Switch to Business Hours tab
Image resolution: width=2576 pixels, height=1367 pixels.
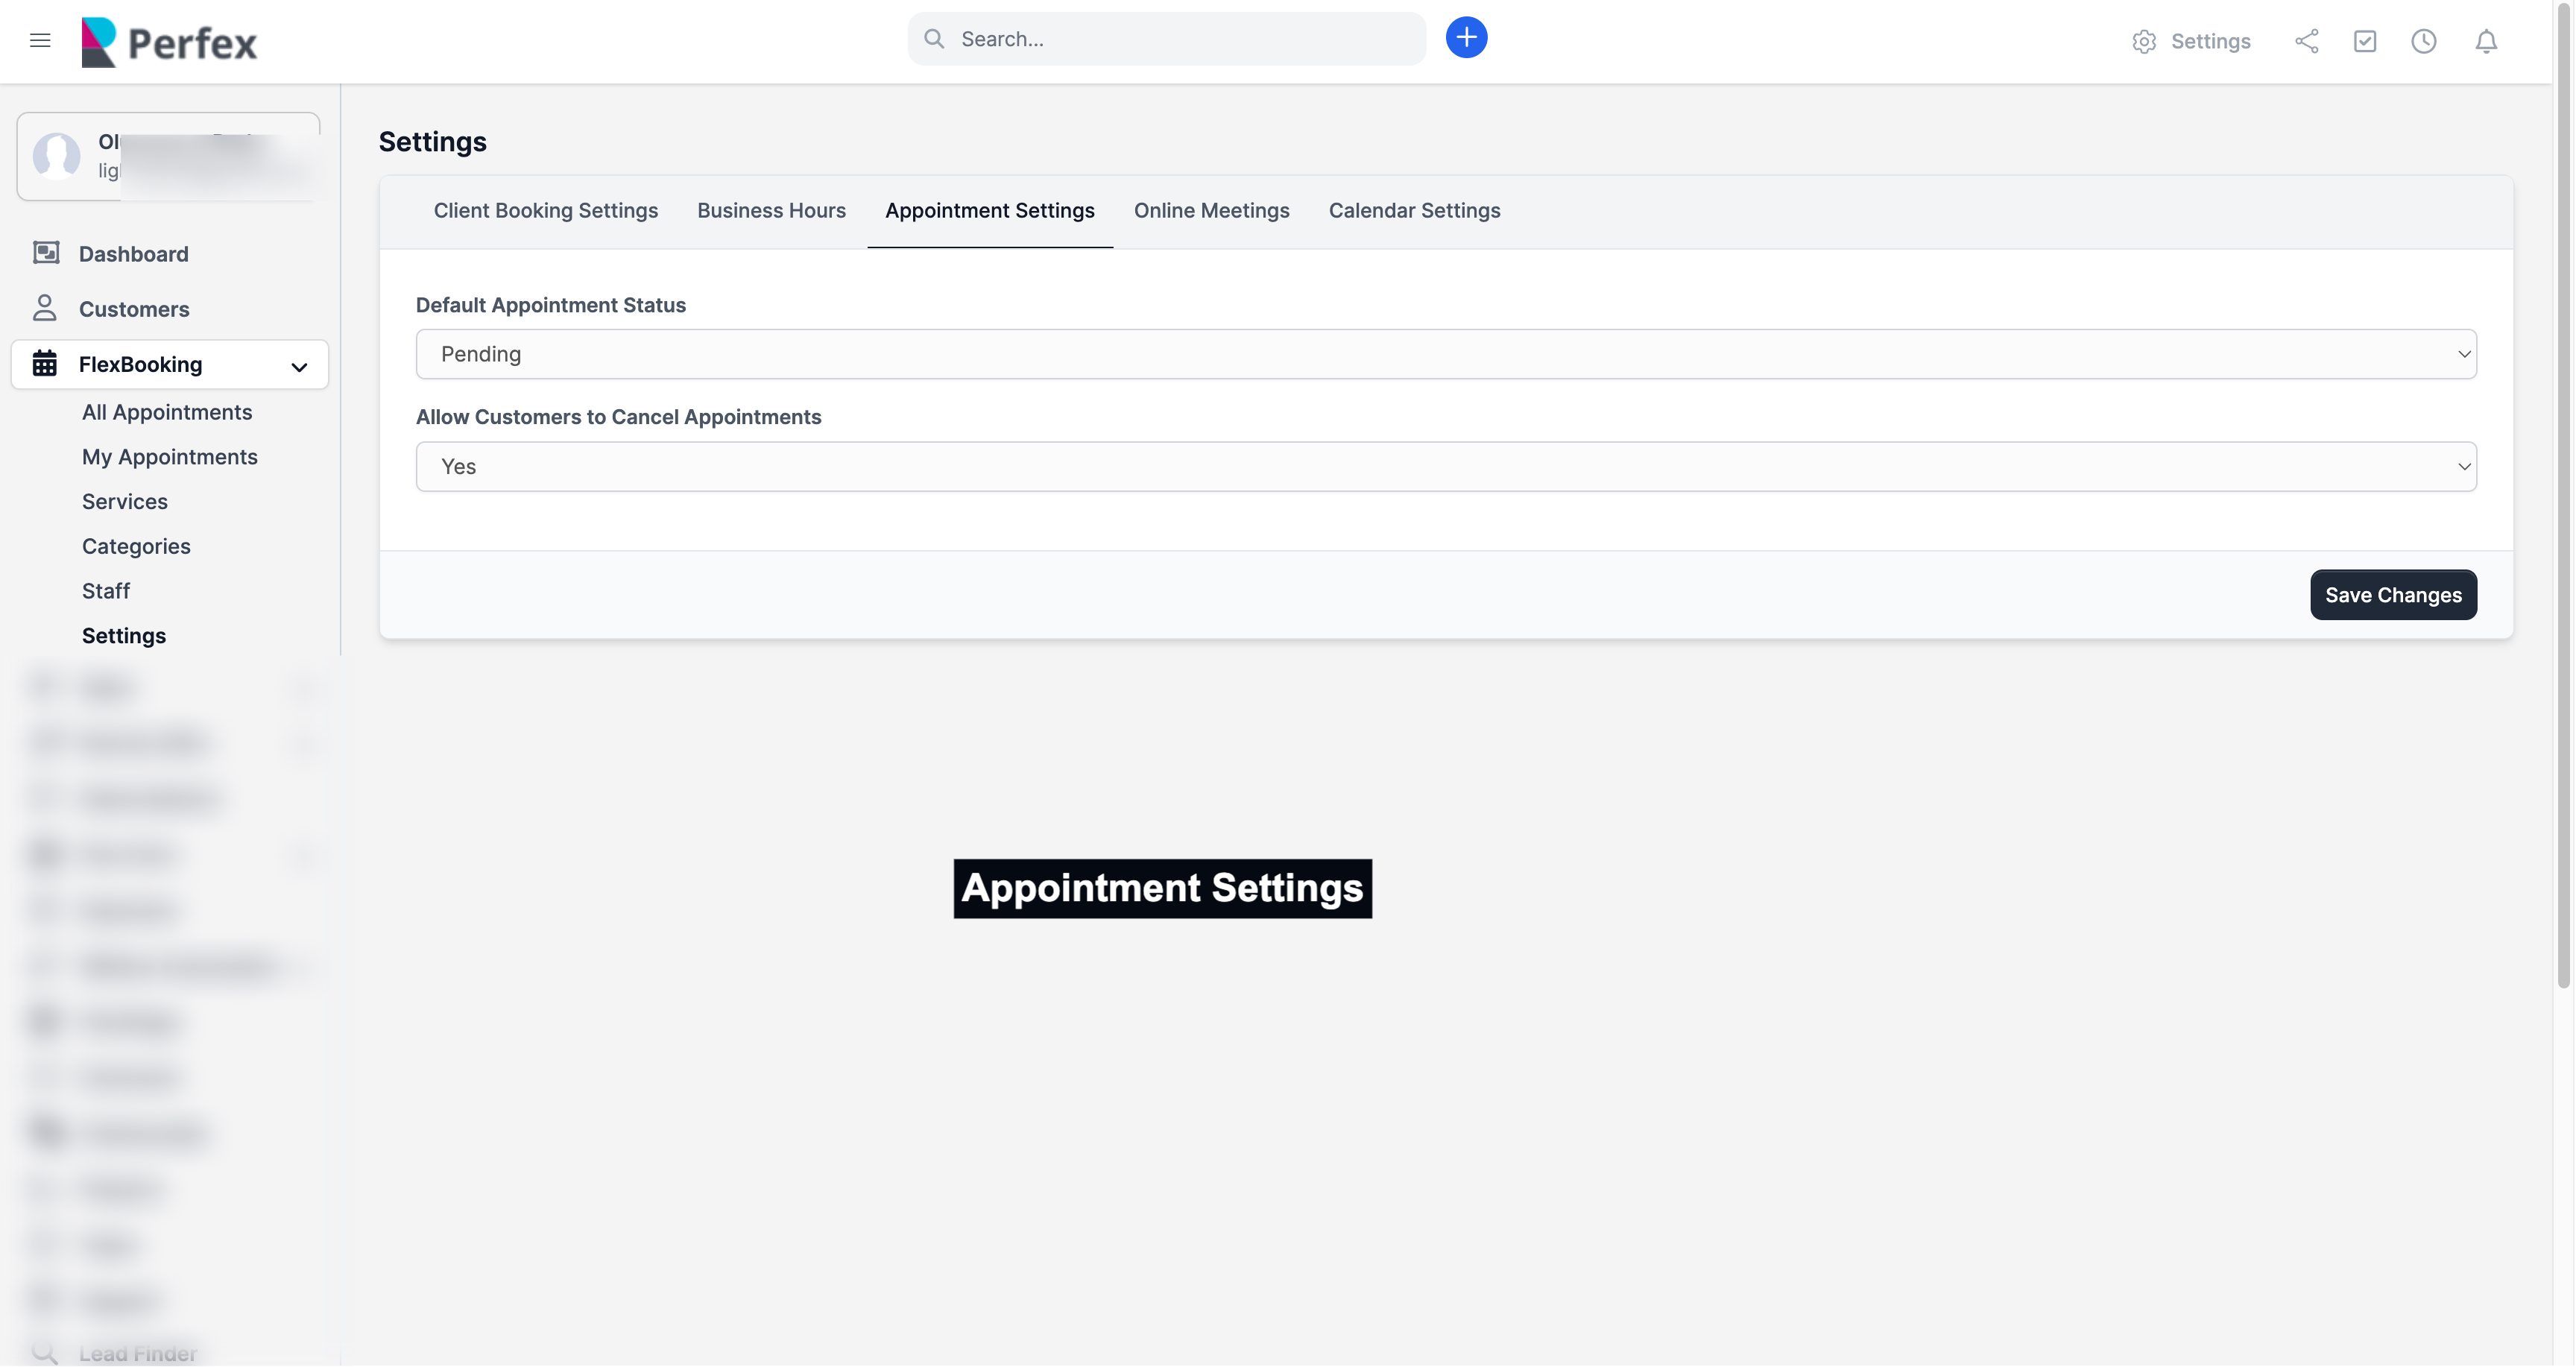tap(771, 211)
